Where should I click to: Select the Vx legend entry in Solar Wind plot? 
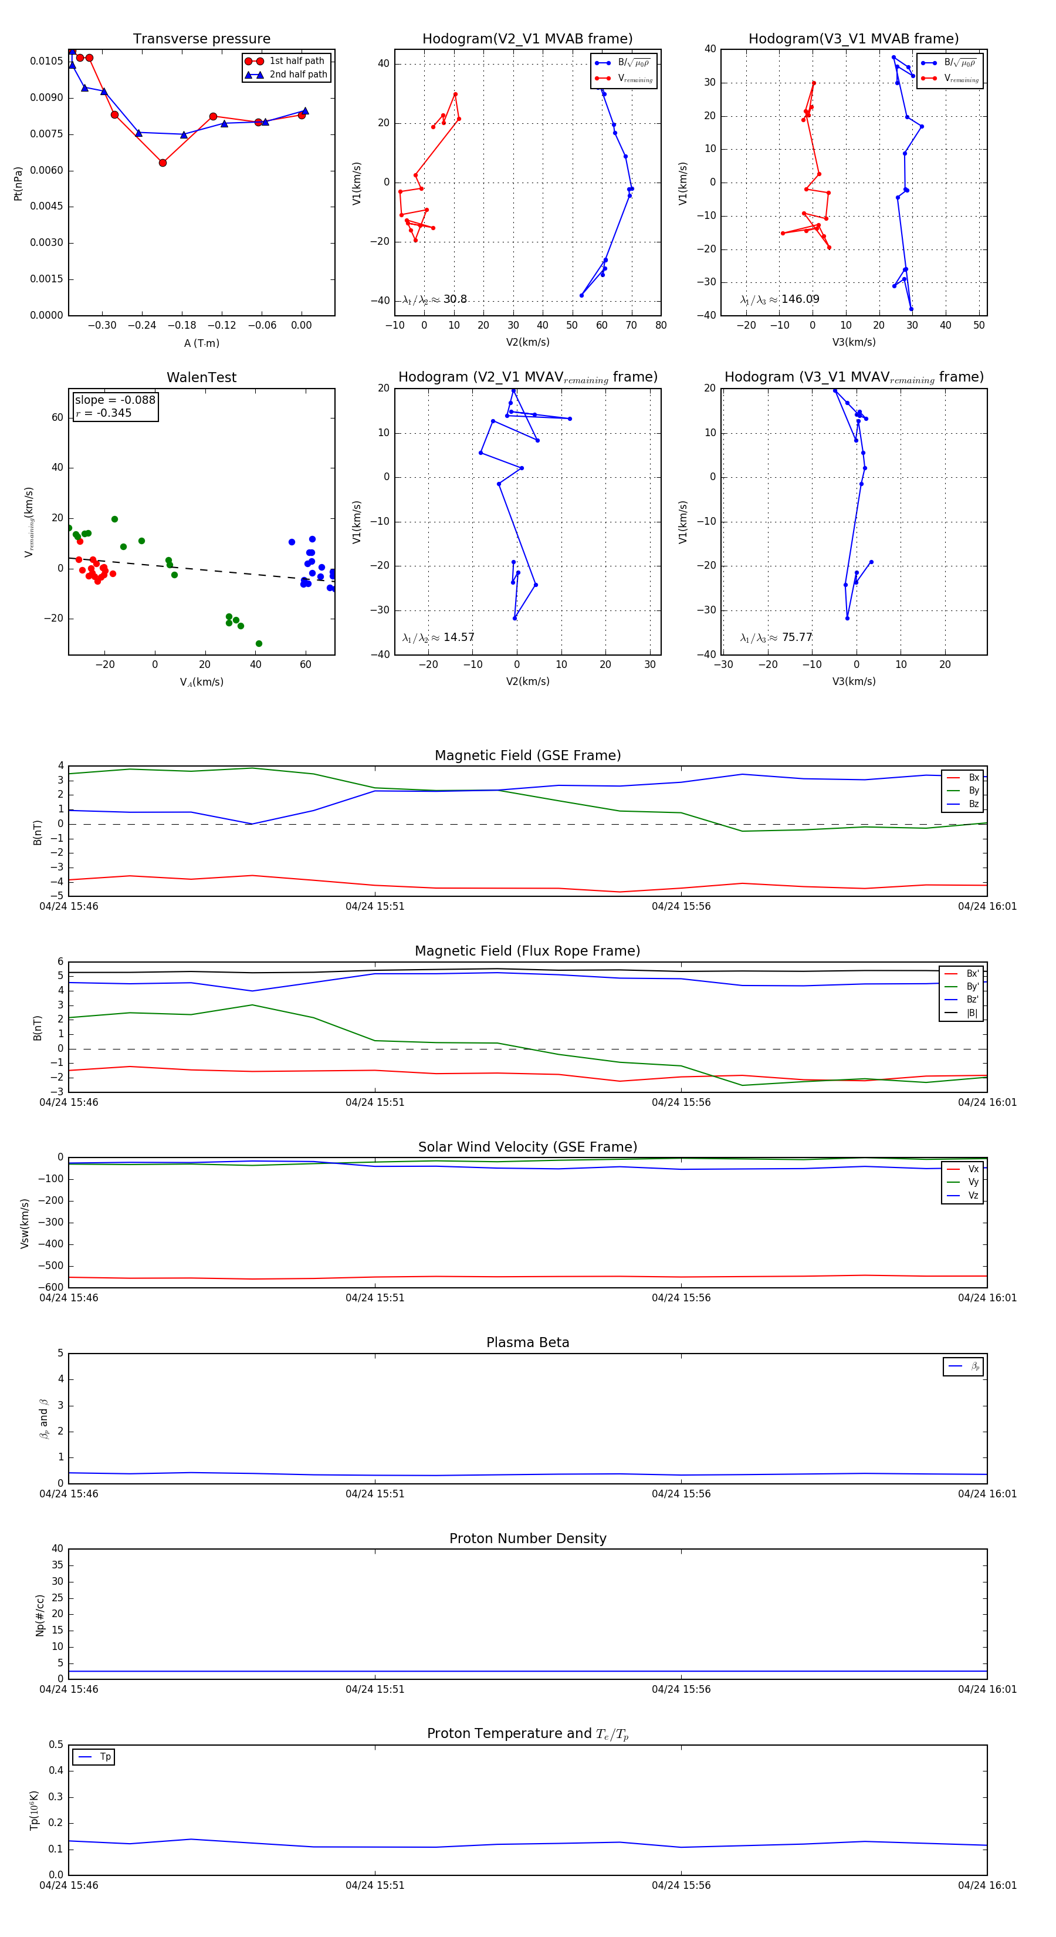coord(973,1169)
